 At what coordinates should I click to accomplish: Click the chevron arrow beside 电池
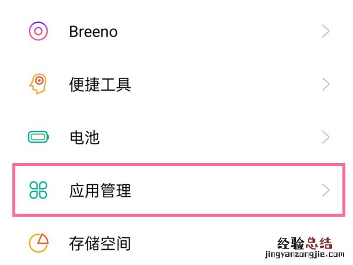[325, 138]
